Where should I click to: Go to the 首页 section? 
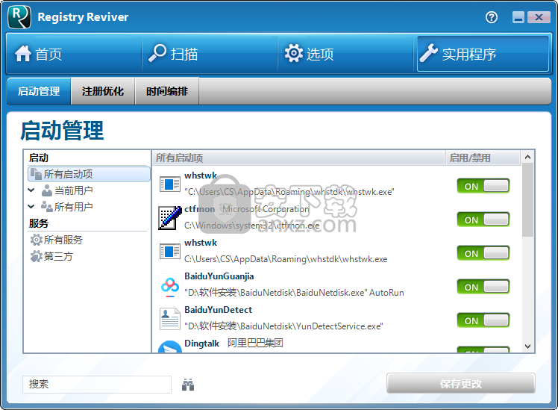74,54
